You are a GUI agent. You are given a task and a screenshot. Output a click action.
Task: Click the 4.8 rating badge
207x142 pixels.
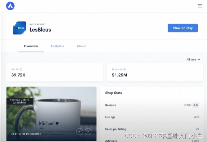coord(196,105)
